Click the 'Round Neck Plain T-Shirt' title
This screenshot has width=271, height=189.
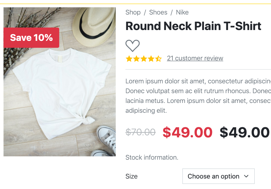(193, 26)
